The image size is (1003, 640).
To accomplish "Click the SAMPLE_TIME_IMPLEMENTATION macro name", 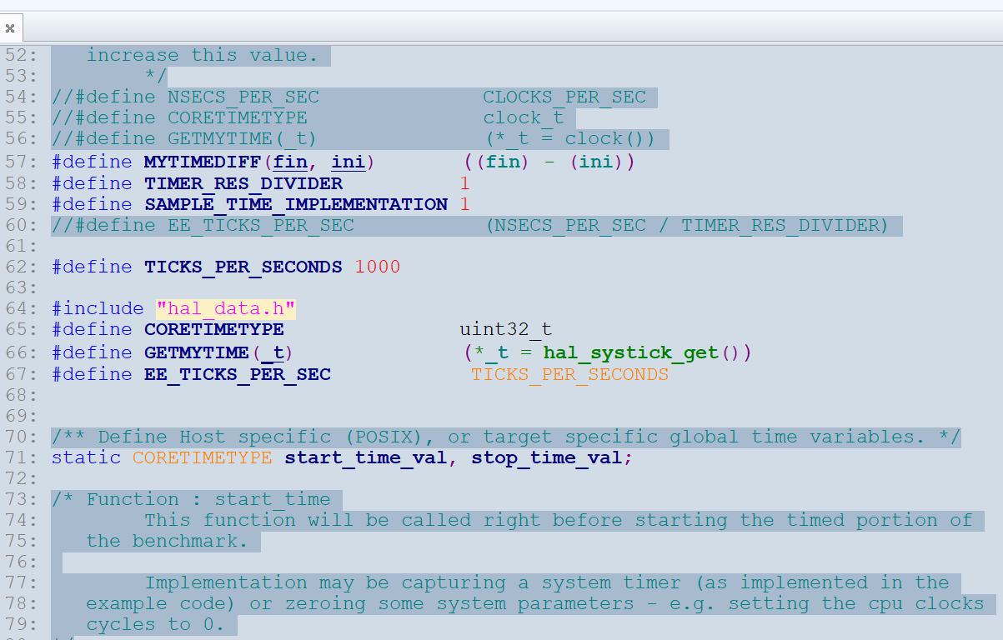I will [296, 204].
